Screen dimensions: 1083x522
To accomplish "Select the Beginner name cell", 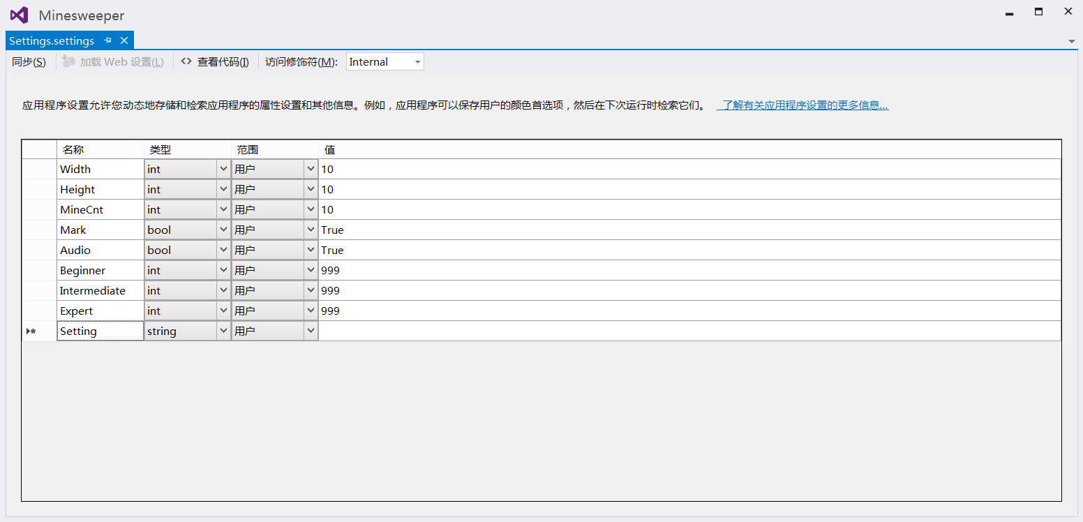I will pos(100,270).
